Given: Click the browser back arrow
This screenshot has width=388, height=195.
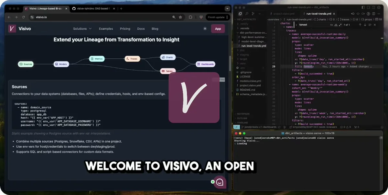Looking at the screenshot, I should [9, 17].
